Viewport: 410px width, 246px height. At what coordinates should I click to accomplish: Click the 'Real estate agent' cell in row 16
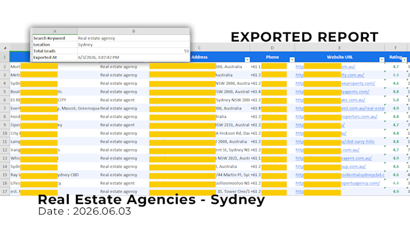pos(124,183)
